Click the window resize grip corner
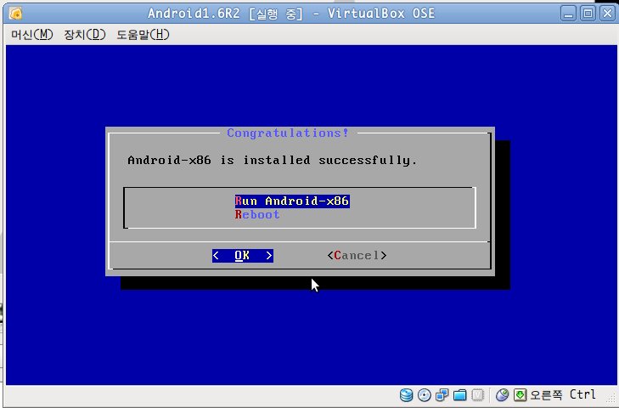The image size is (619, 408). (612, 399)
